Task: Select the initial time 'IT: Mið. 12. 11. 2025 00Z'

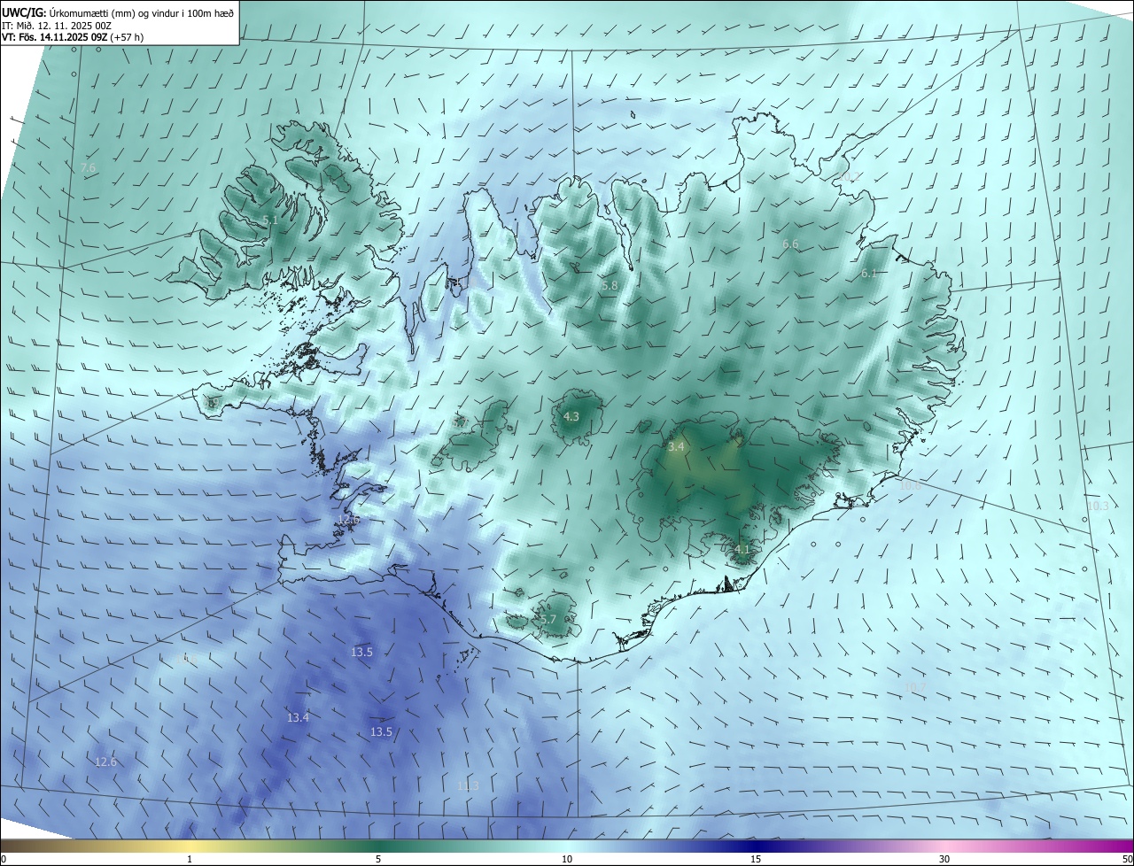Action: coord(56,26)
